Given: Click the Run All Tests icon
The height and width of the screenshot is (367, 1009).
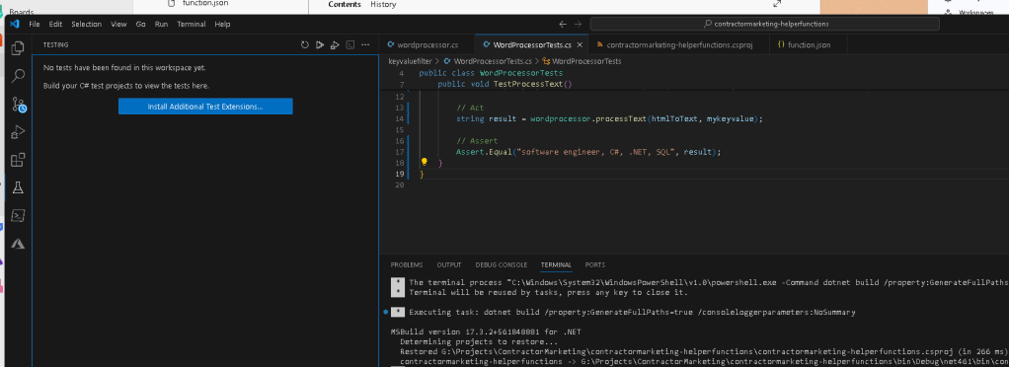Looking at the screenshot, I should 320,45.
